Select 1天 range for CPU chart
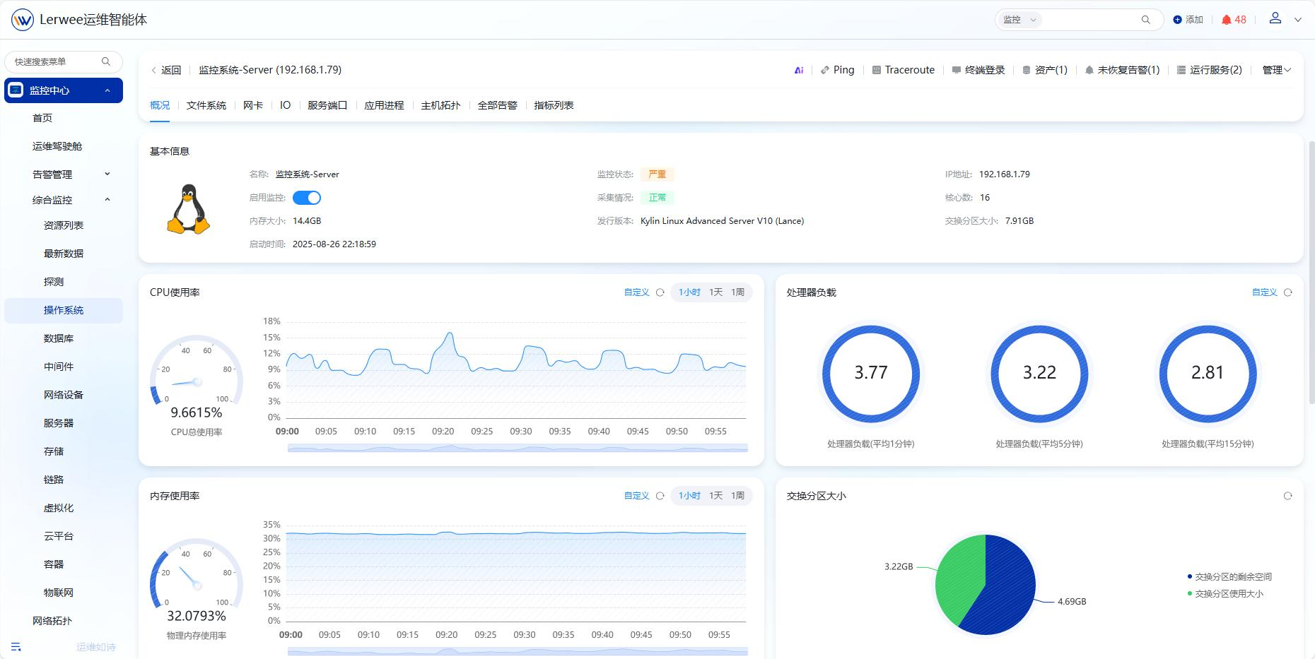This screenshot has height=659, width=1315. click(716, 292)
